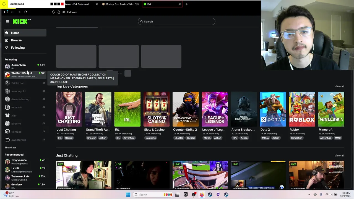The image size is (354, 199).
Task: Click MMO tag under Minecraft
Action: 338,138
